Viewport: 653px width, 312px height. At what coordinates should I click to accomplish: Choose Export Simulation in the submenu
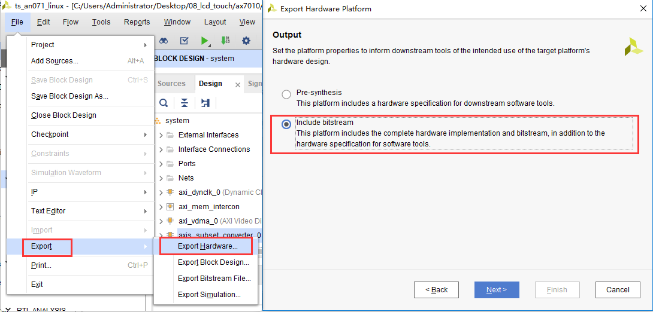pyautogui.click(x=205, y=295)
